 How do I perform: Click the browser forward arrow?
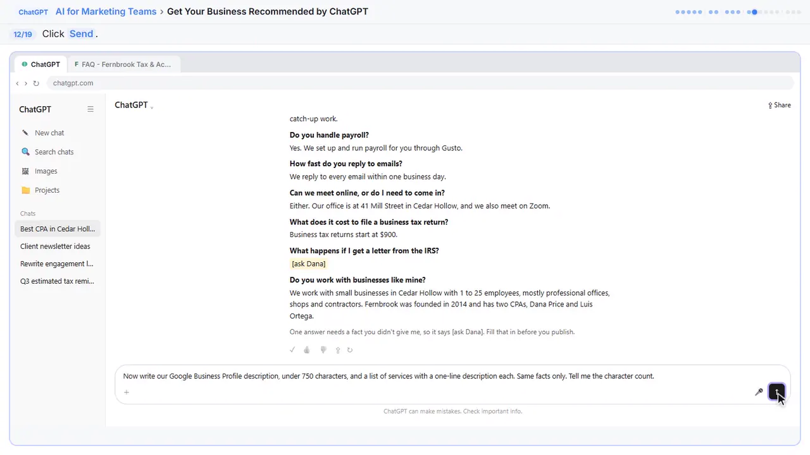pyautogui.click(x=26, y=83)
